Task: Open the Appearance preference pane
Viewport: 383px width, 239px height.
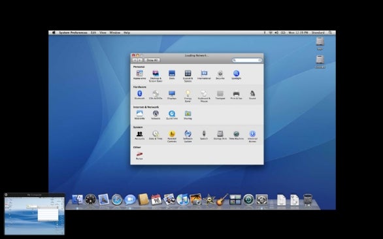Action: point(139,74)
